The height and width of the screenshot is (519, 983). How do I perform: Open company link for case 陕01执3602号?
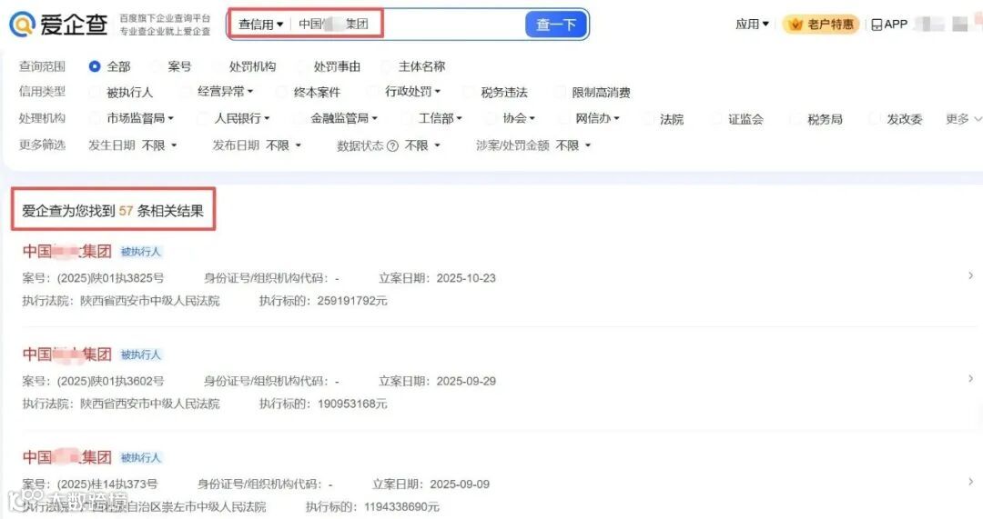click(x=67, y=354)
